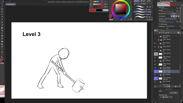Viewport: 183px width, 103px height.
Task: Click the lock layer icon in Layer panel
Action: tap(166, 33)
